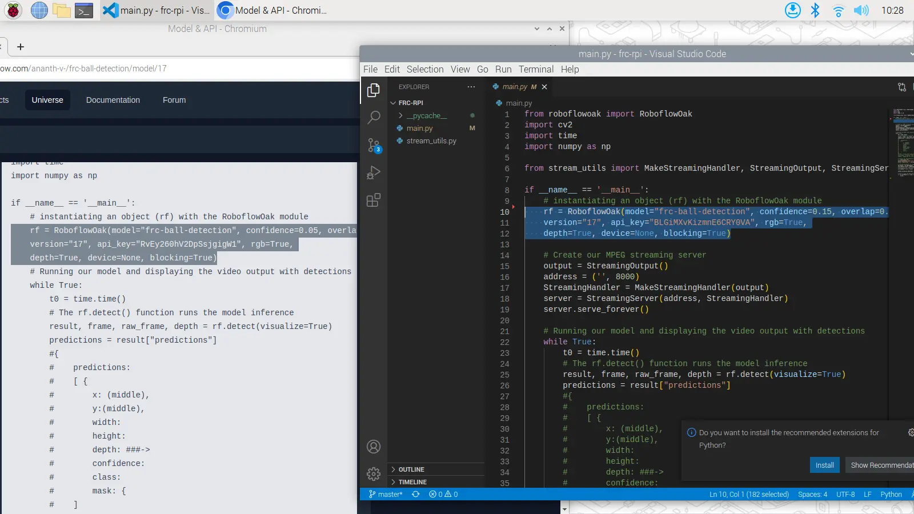Click the editor minimap overview
914x514 pixels.
pyautogui.click(x=904, y=143)
